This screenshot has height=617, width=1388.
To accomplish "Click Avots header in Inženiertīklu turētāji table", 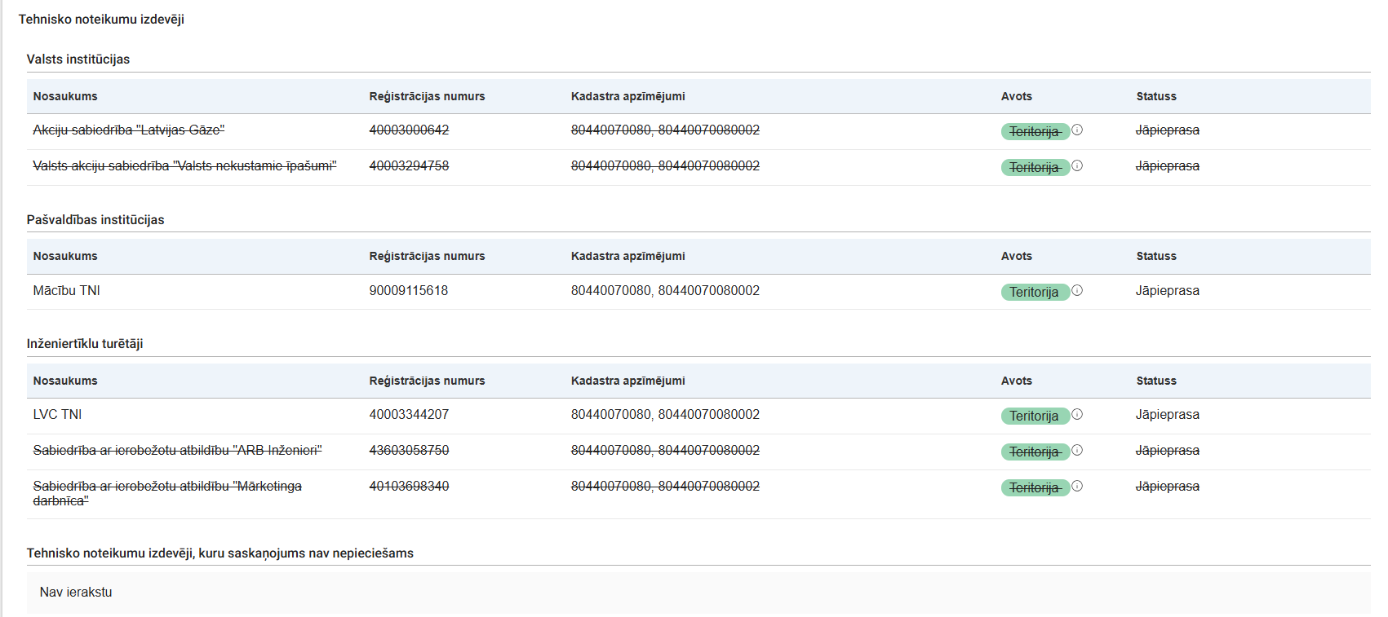I will (1016, 381).
